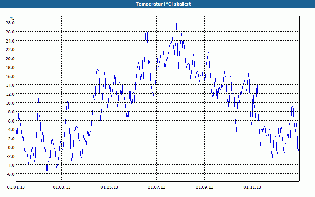Viewport: 315px width, 197px height.
Task: Select the 18,0 y-axis label
Action: tap(10, 67)
